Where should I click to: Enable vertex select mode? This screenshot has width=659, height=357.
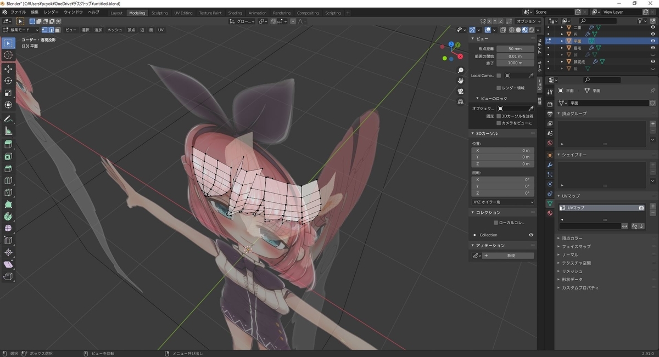pos(45,30)
